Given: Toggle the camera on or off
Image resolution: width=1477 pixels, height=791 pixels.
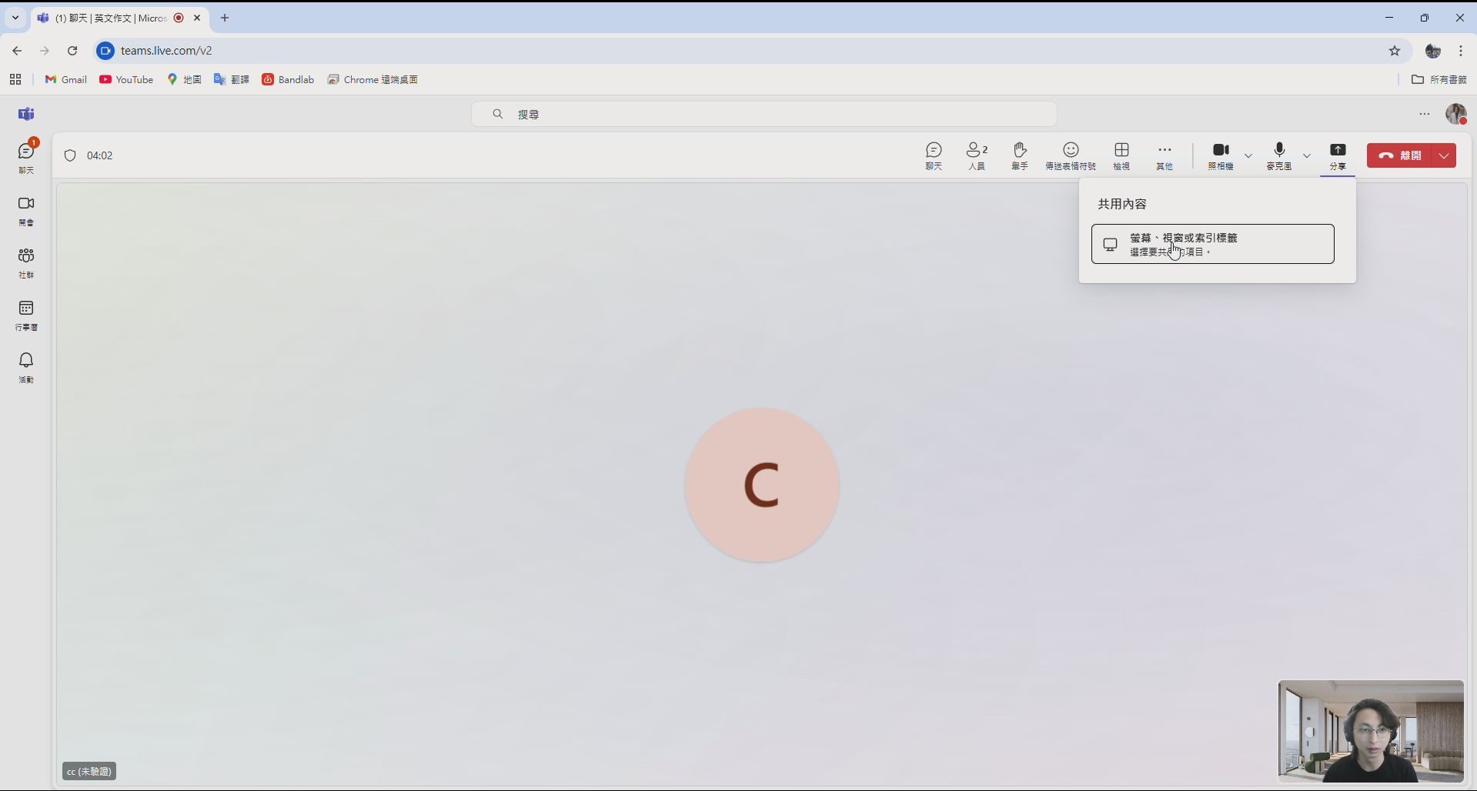Looking at the screenshot, I should 1221,155.
